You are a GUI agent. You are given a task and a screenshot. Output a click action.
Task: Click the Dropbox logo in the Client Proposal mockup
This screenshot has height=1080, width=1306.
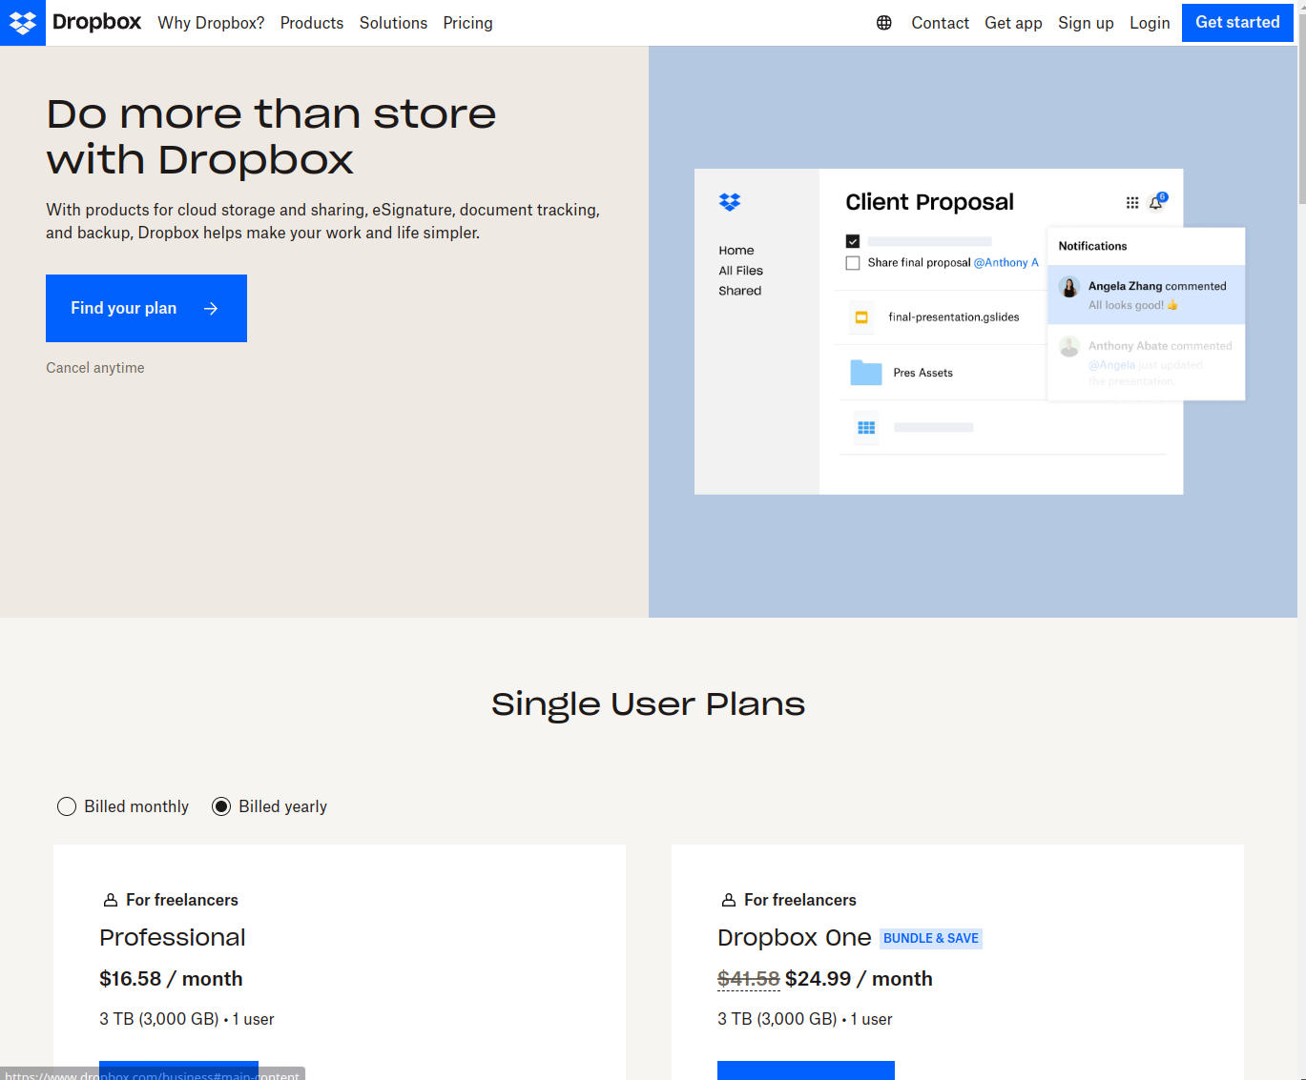coord(730,202)
